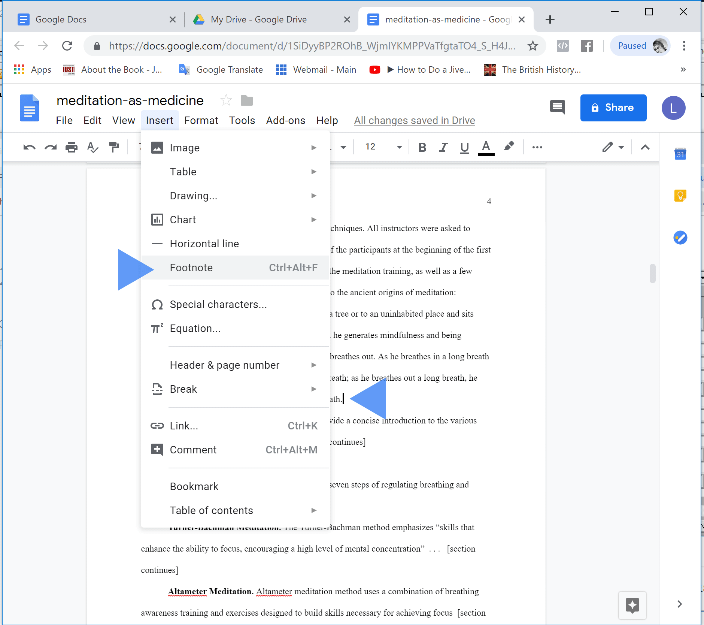Screen dimensions: 704x625
Task: Open the Google Calendar side panel icon
Action: pos(680,154)
